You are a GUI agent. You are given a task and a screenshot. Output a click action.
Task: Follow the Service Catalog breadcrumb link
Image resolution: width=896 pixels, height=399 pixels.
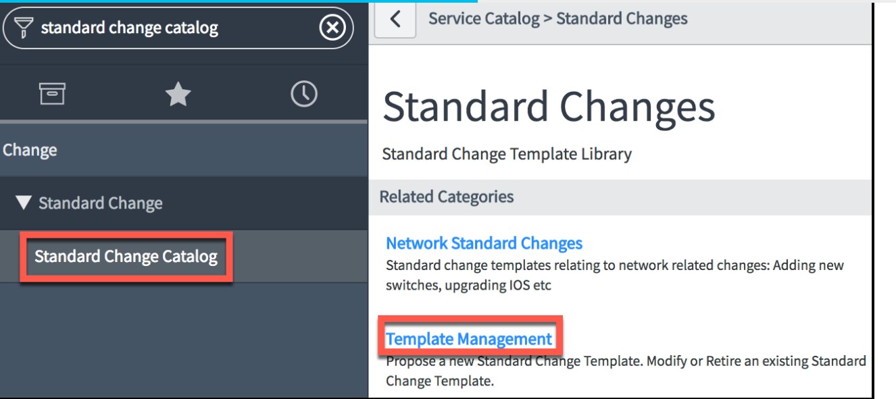tap(484, 19)
